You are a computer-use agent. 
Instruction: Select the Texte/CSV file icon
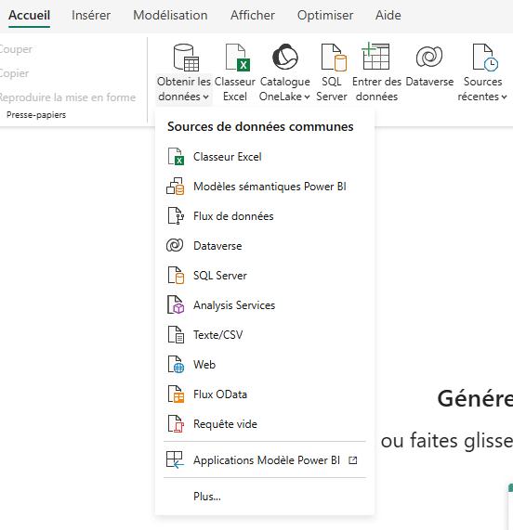click(176, 335)
